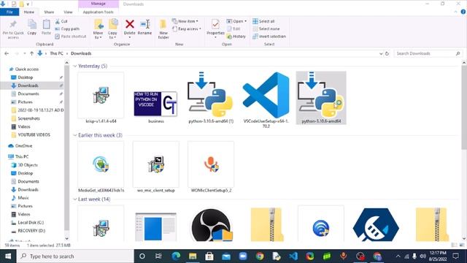Click the Refresh button in address bar
467x263 pixels.
[x=387, y=53]
